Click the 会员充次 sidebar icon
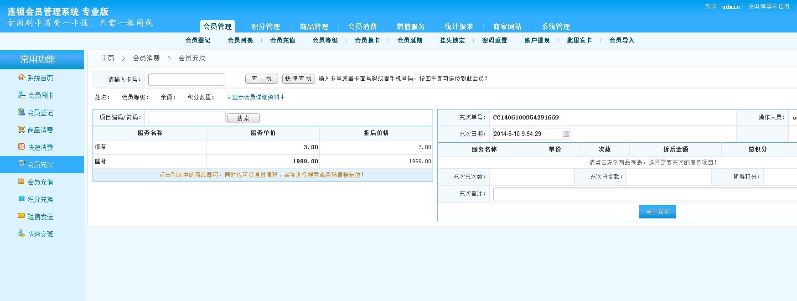 coord(21,164)
